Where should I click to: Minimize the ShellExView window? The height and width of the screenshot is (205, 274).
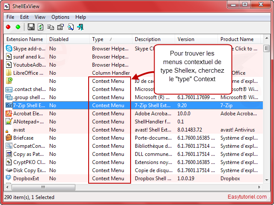233,5
